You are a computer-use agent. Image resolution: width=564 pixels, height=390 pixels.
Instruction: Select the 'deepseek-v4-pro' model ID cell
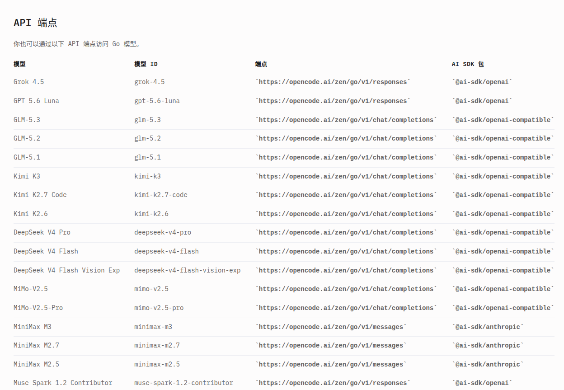click(x=163, y=232)
